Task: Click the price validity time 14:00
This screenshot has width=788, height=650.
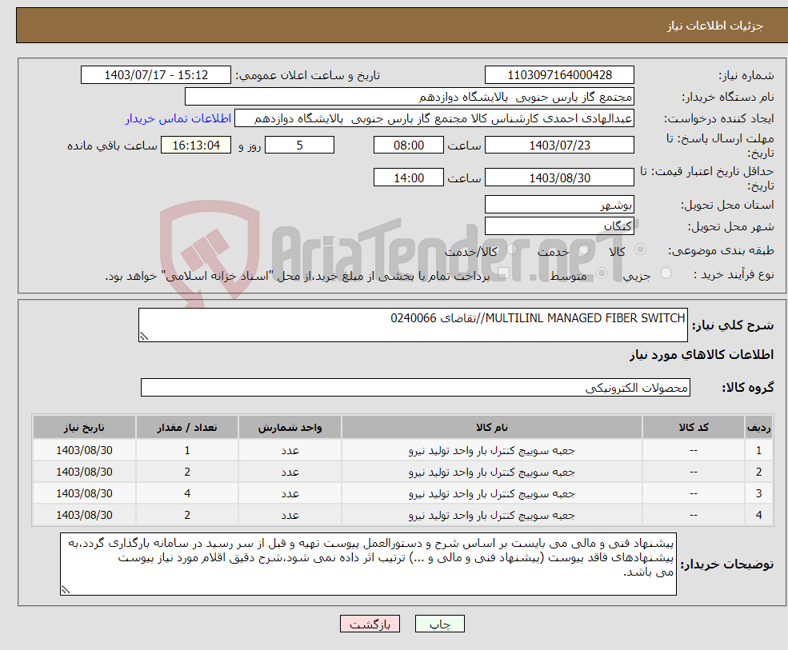Action: tap(409, 177)
